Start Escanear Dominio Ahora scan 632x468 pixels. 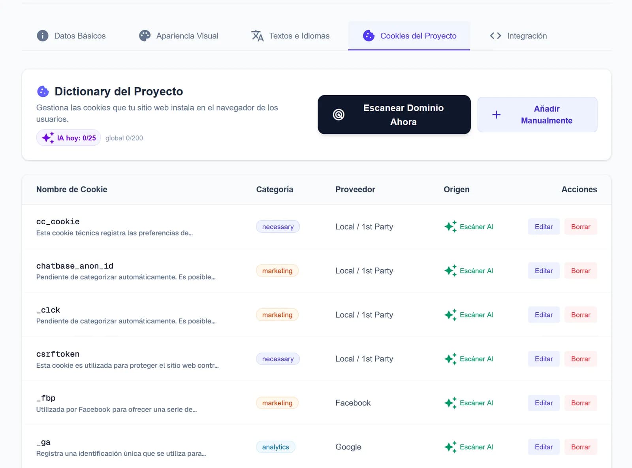point(394,115)
